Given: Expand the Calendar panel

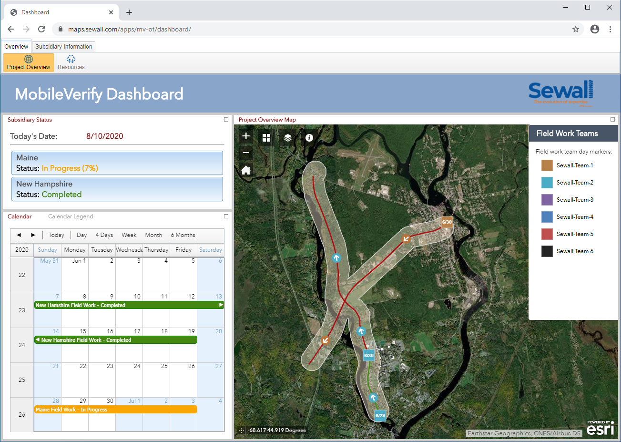Looking at the screenshot, I should click(x=225, y=216).
